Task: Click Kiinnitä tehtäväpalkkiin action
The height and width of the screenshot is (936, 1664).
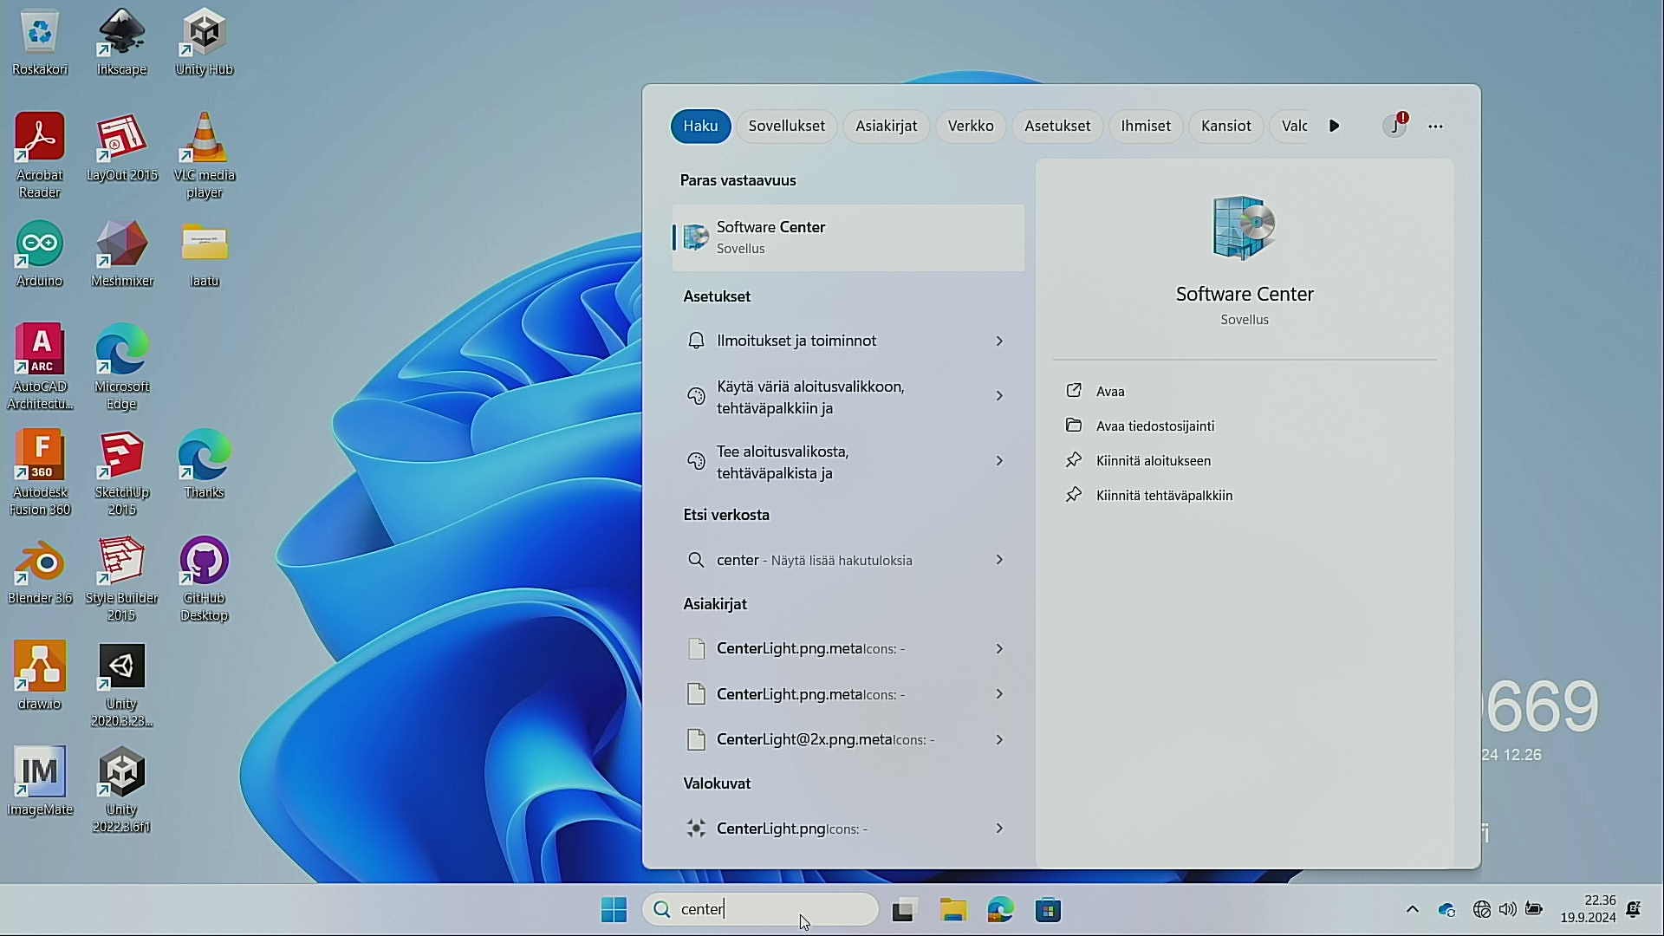Action: click(x=1164, y=496)
